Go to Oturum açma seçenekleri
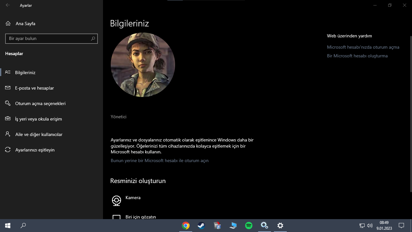Viewport: 412px width, 232px height. point(51,103)
